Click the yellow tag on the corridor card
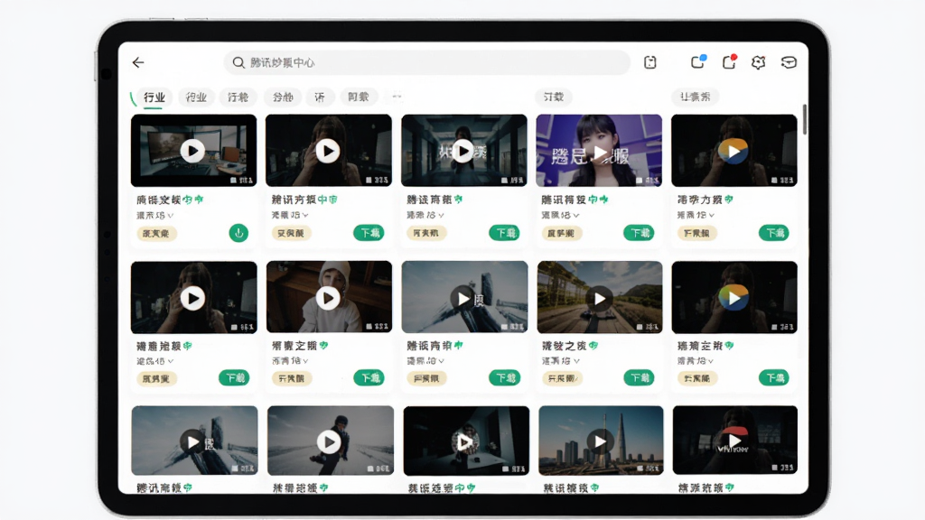The height and width of the screenshot is (520, 925). click(426, 233)
